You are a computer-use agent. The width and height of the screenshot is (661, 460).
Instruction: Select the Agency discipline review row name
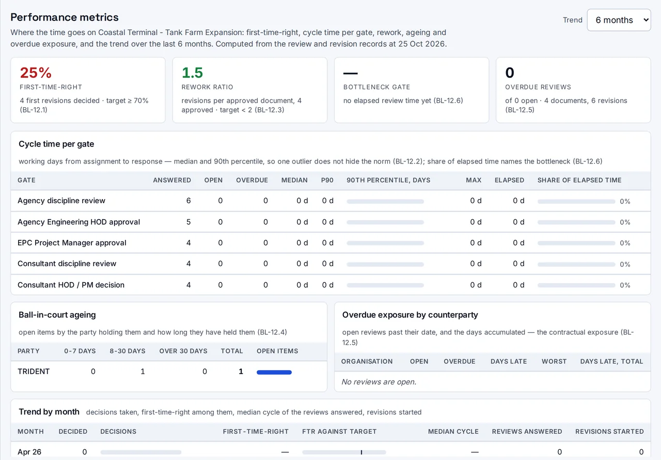(61, 201)
